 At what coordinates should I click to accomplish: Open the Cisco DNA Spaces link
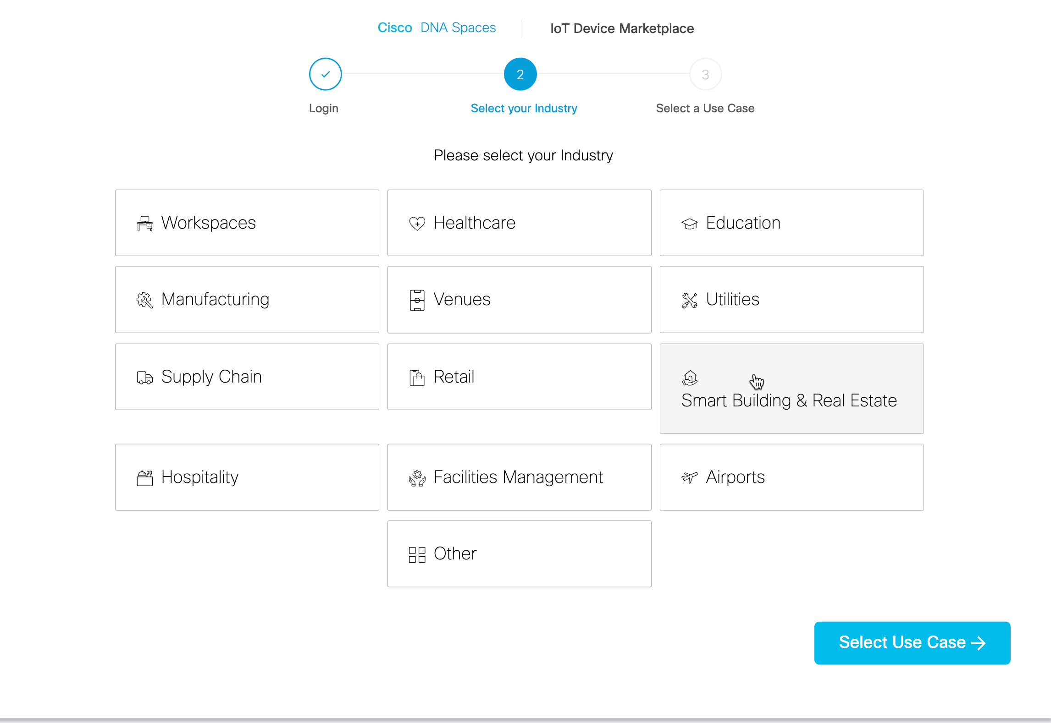437,28
